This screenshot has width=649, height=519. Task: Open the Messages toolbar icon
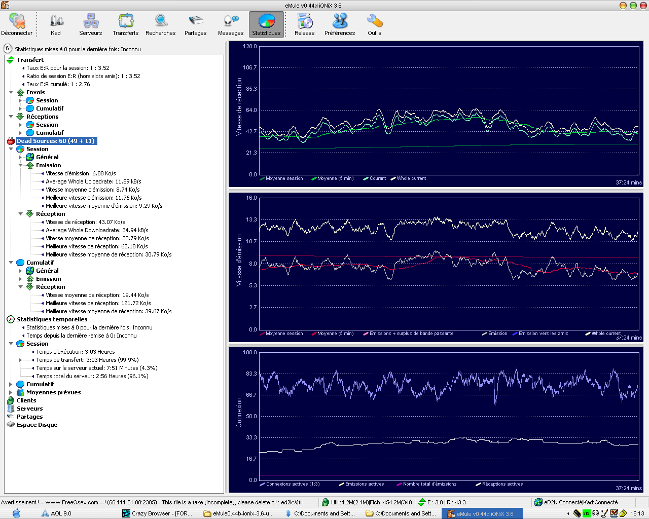231,25
